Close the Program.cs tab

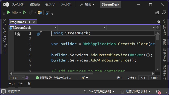(x=34, y=22)
